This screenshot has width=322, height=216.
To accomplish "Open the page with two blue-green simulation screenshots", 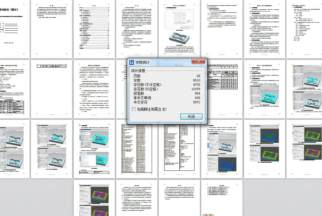I will pyautogui.click(x=264, y=149).
